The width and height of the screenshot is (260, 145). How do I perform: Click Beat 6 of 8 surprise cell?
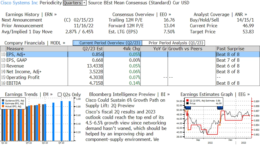coord(228,66)
